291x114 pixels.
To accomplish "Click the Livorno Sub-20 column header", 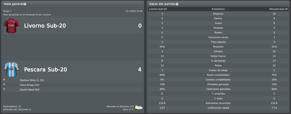I will click(x=158, y=9).
